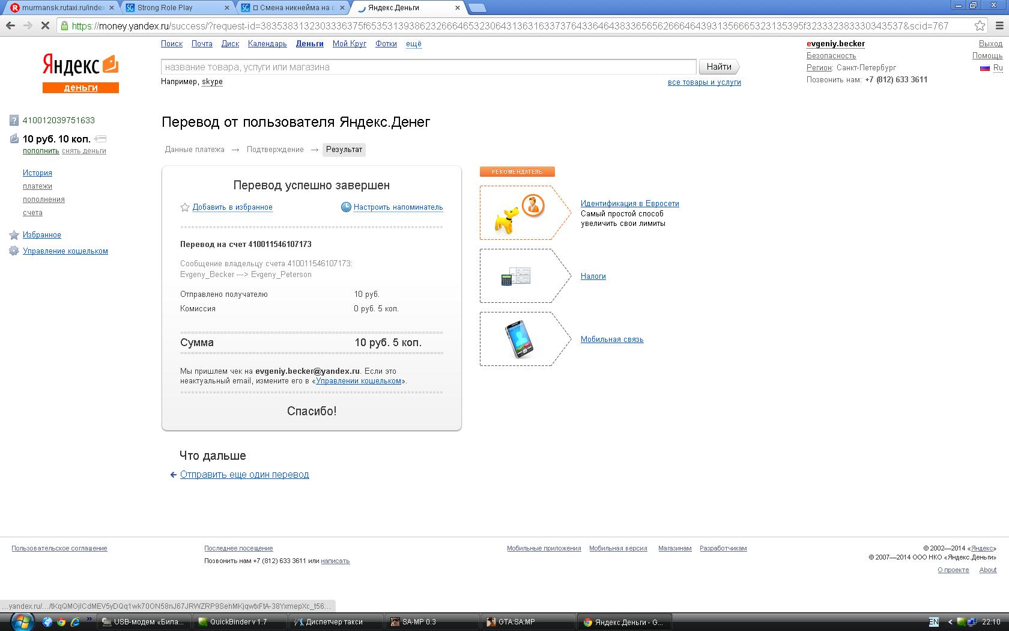Click Выход logout link
This screenshot has height=631, width=1009.
click(990, 44)
